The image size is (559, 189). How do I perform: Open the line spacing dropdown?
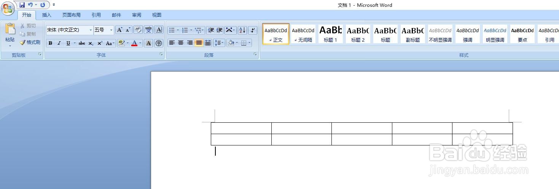point(219,43)
